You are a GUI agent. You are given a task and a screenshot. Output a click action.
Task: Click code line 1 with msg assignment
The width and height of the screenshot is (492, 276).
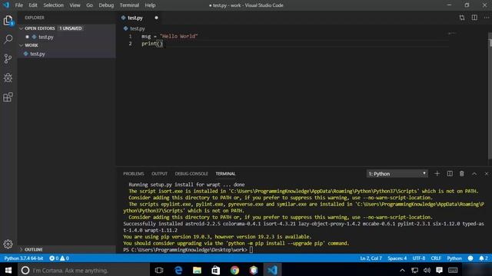169,36
